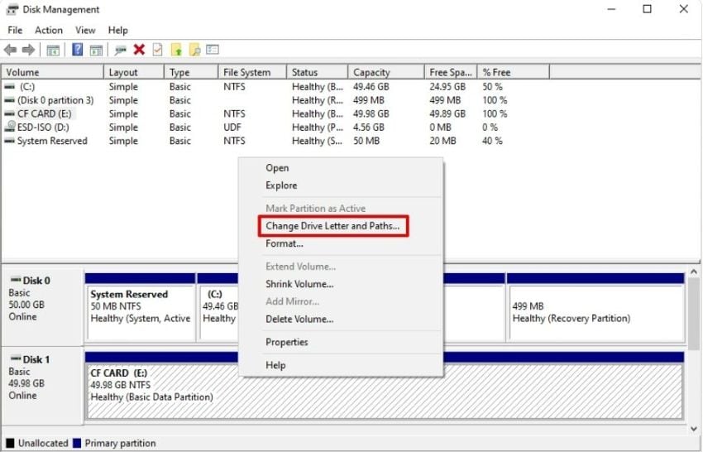Sort by the Free Spa... column header
This screenshot has height=452, width=703.
451,72
